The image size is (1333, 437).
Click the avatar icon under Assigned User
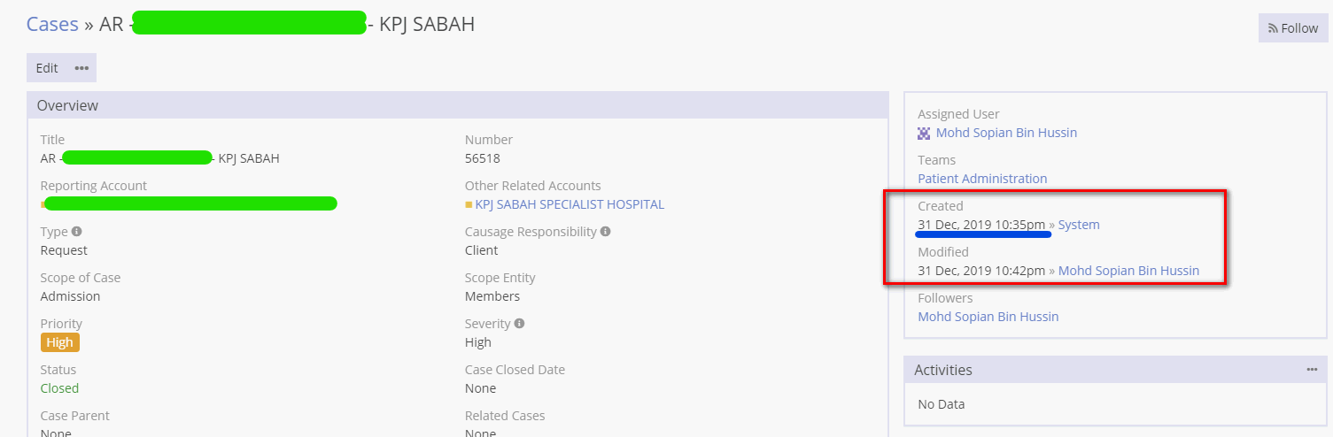point(924,134)
